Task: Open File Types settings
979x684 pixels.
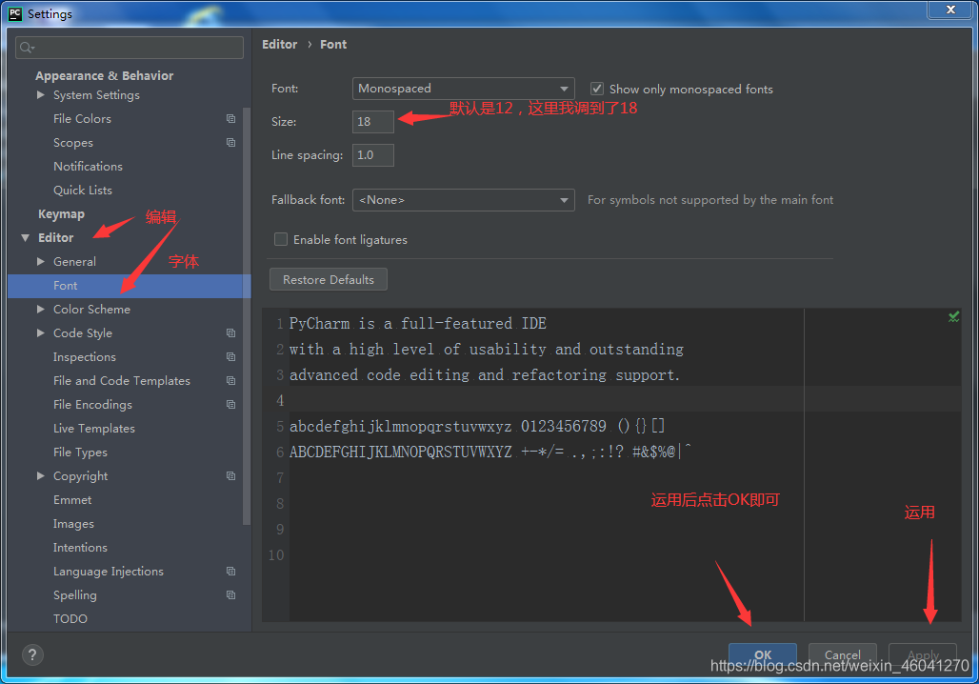Action: pos(80,453)
